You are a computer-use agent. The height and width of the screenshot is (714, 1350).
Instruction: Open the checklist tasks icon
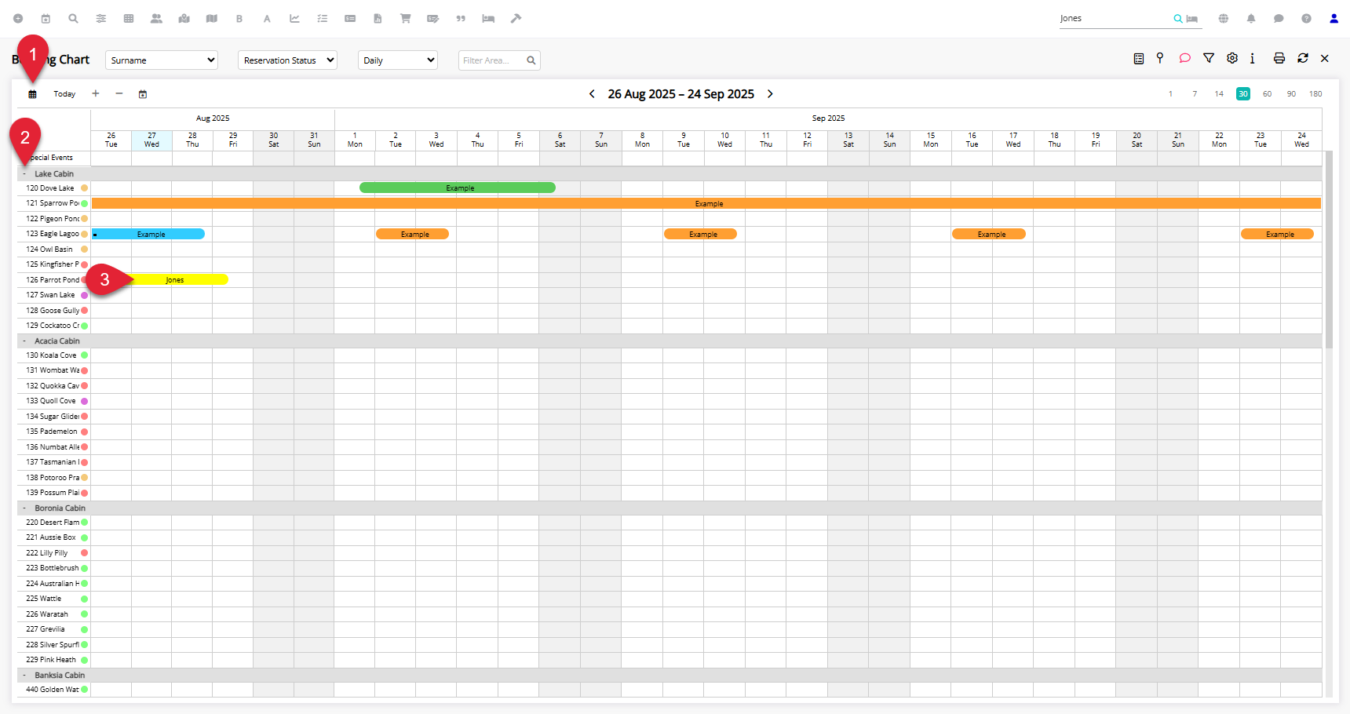(x=323, y=18)
